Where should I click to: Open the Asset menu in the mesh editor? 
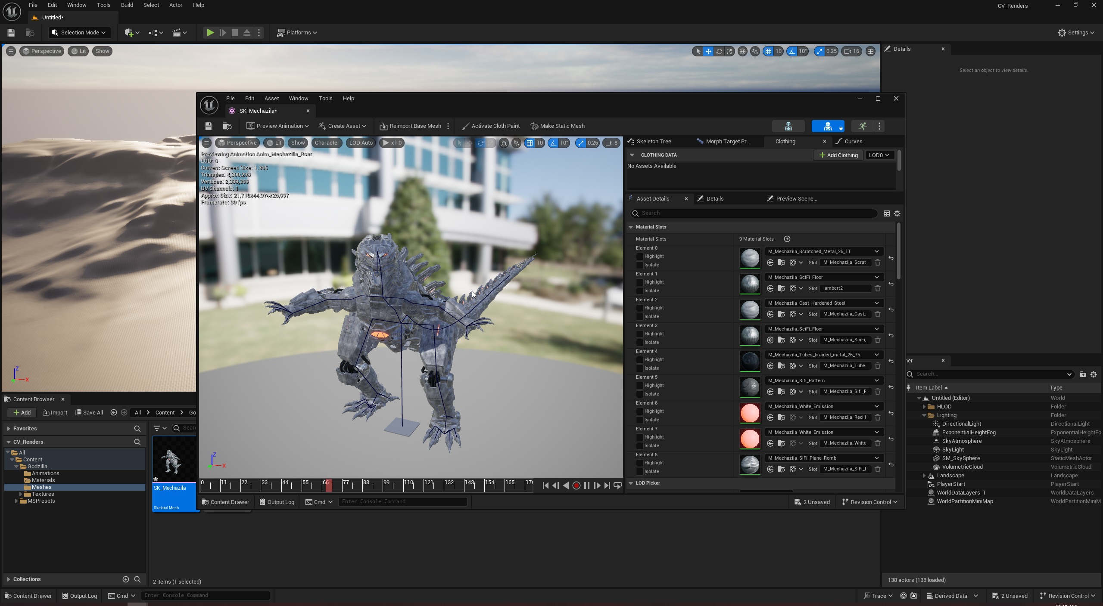271,99
